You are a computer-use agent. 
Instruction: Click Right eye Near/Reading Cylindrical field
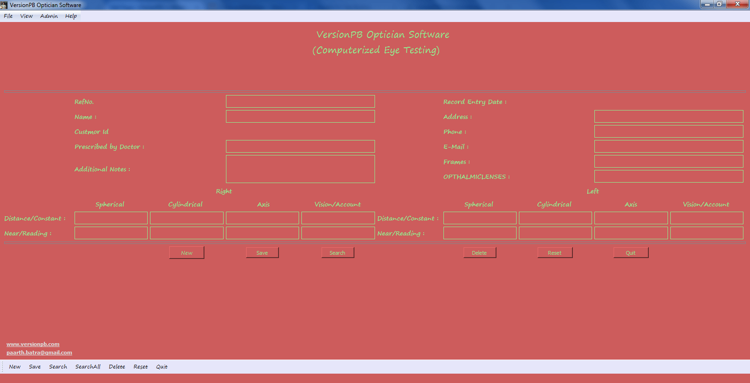click(187, 233)
